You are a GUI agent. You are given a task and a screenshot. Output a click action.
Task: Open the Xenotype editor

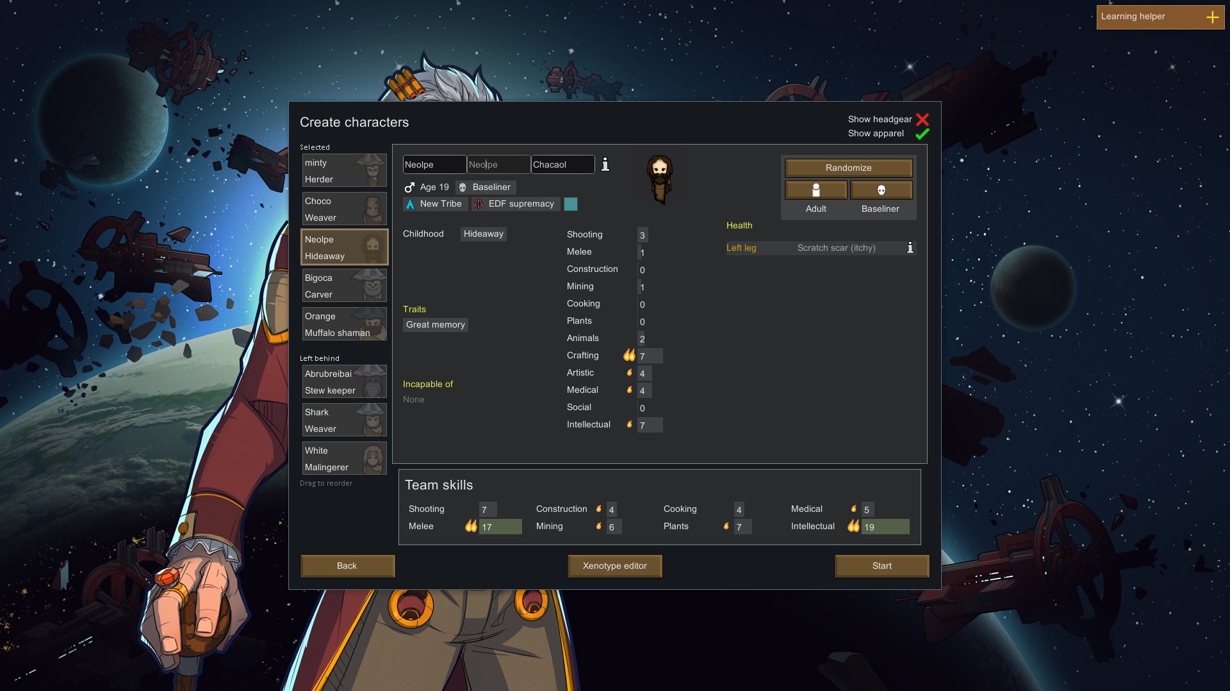[x=614, y=566]
